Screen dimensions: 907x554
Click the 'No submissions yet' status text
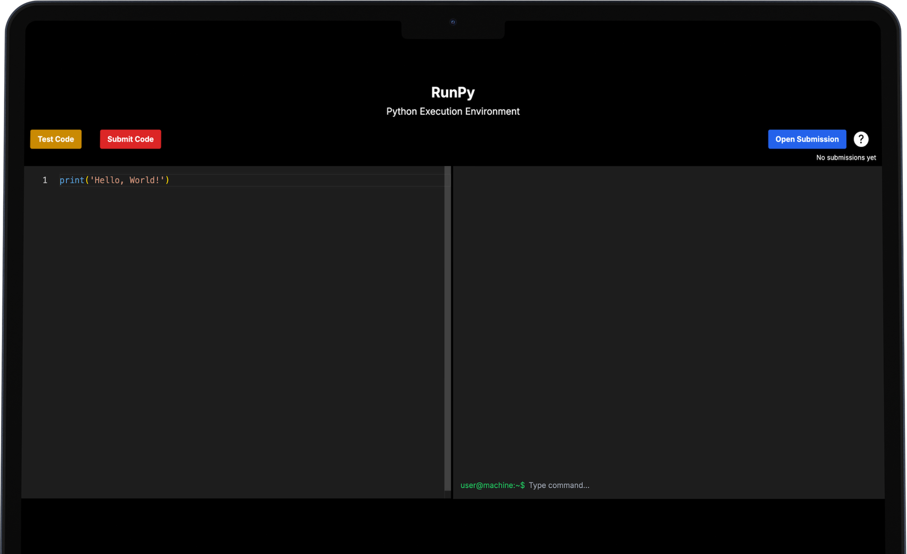tap(846, 157)
